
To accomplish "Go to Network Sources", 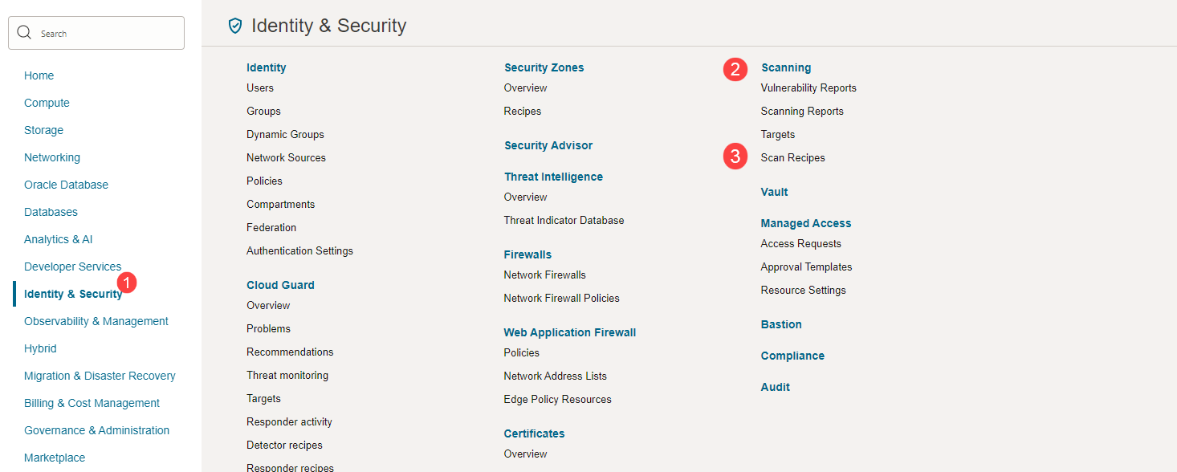I will coord(286,157).
